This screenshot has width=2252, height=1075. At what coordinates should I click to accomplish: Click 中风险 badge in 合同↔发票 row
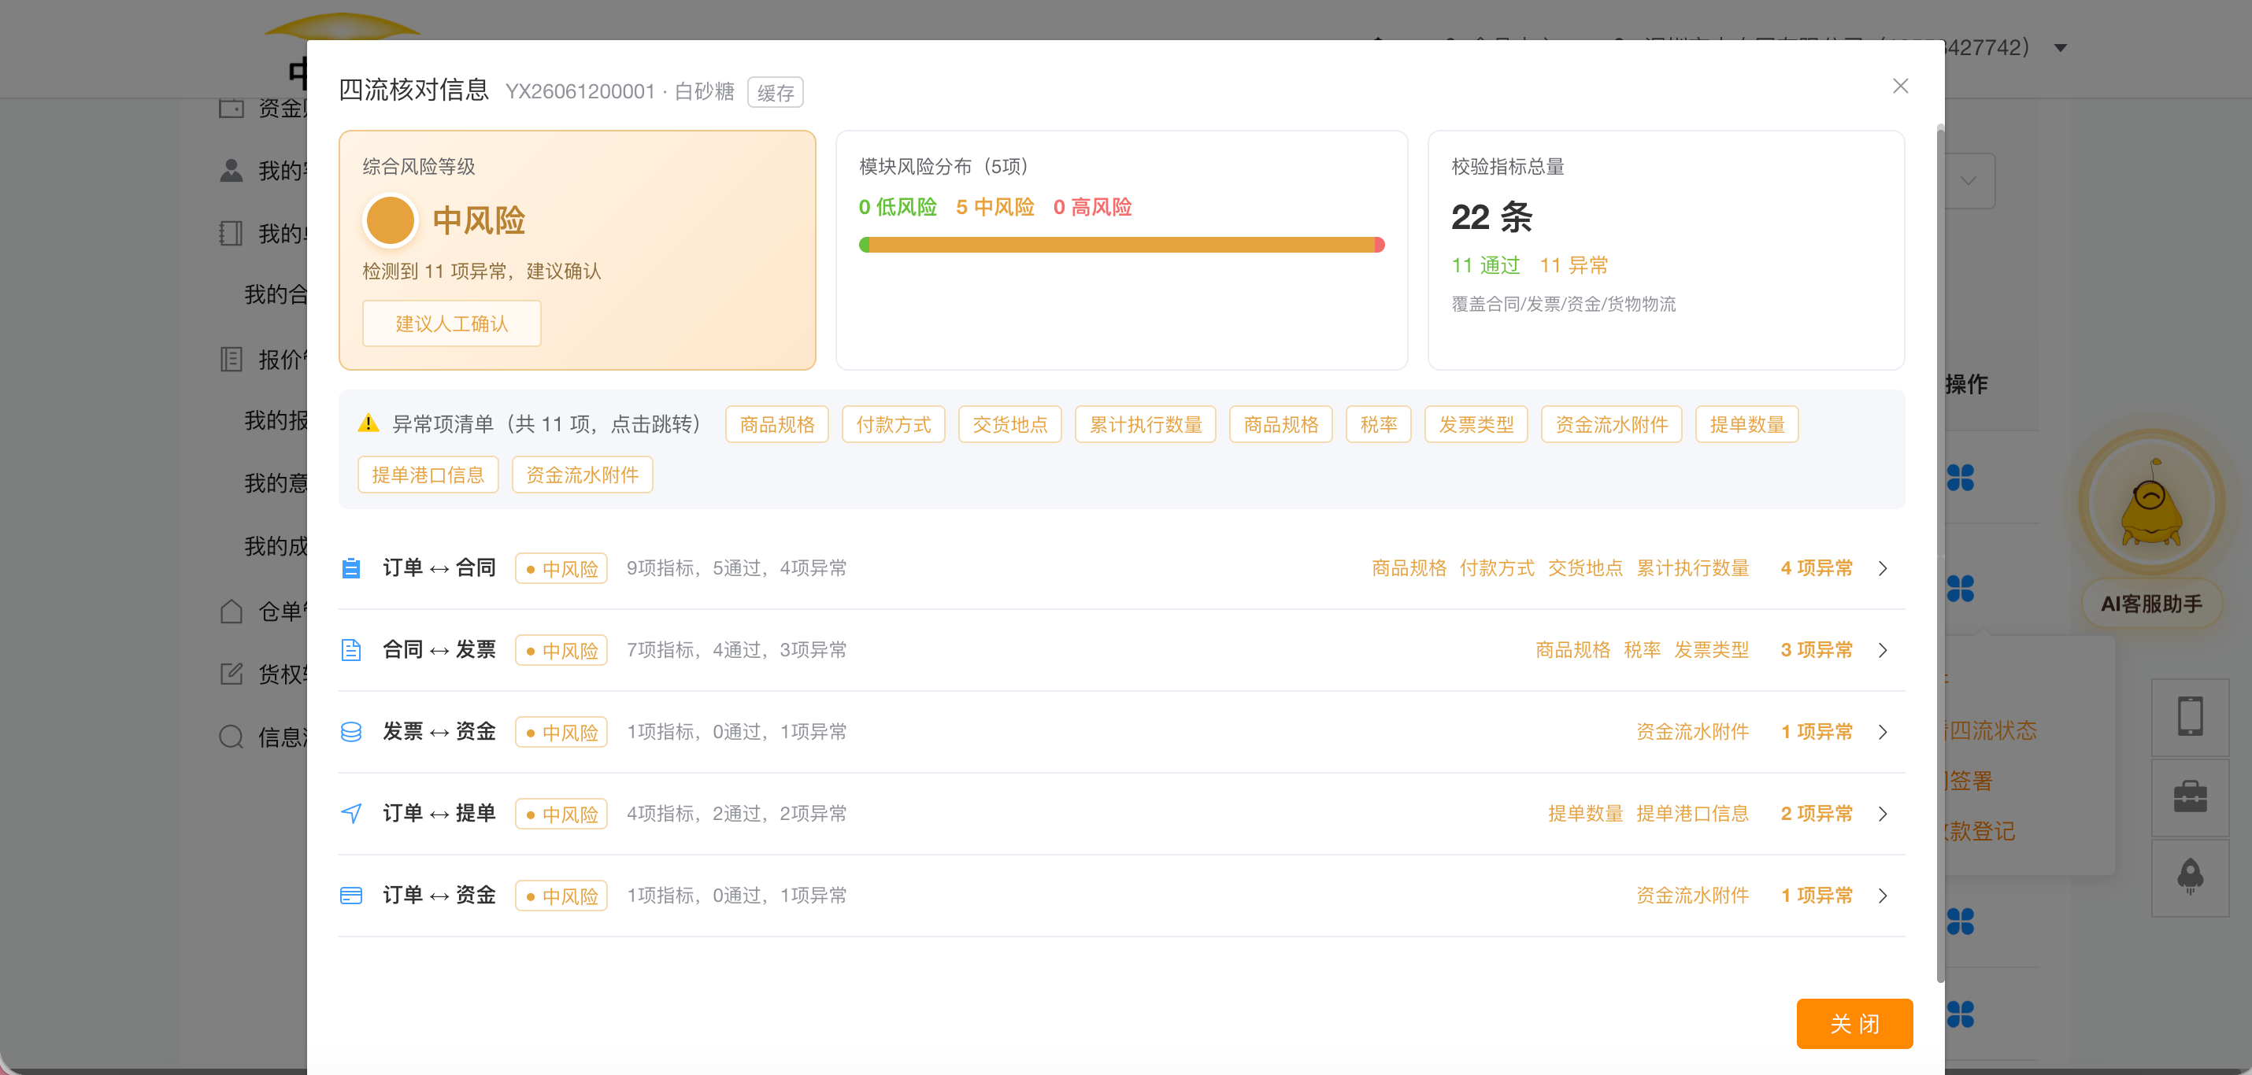(561, 650)
